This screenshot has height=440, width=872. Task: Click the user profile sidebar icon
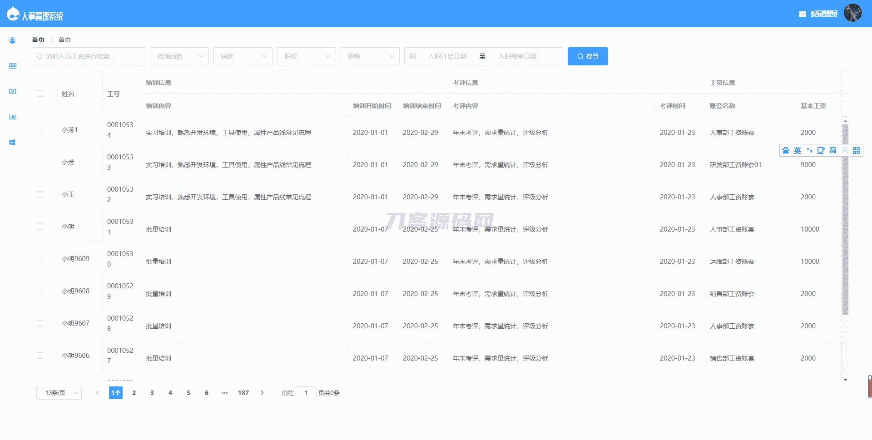pyautogui.click(x=12, y=40)
